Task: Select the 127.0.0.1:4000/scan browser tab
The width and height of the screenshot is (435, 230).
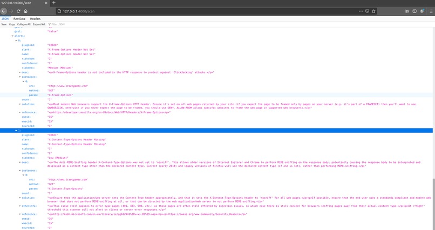Action: pyautogui.click(x=24, y=3)
